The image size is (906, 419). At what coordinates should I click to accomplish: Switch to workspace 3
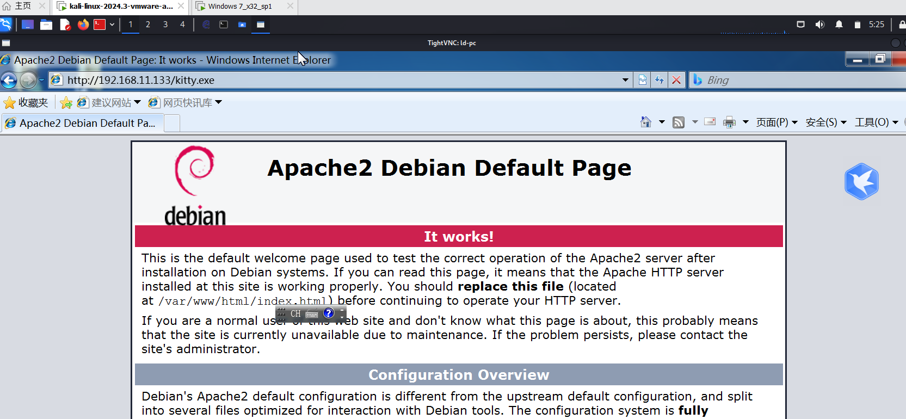pos(165,24)
